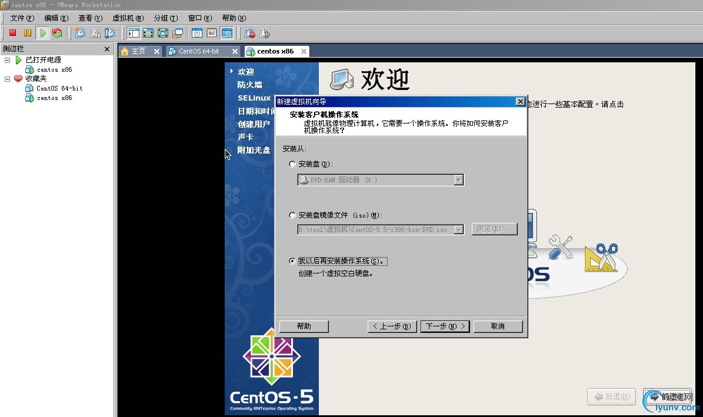Image resolution: width=703 pixels, height=417 pixels.
Task: Click the 防火墙 step in the setup list
Action: tap(249, 85)
